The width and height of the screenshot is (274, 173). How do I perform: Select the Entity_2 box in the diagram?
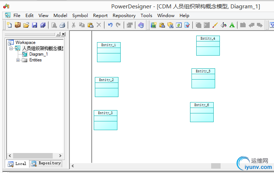(x=106, y=87)
